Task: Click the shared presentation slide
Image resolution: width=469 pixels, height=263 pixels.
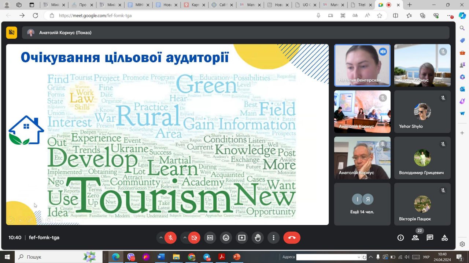Action: point(167,134)
